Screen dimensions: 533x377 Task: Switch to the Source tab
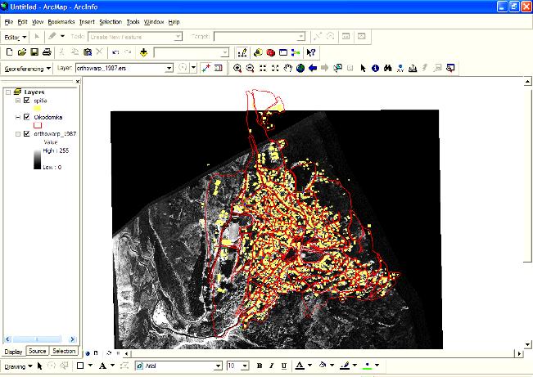pos(38,351)
